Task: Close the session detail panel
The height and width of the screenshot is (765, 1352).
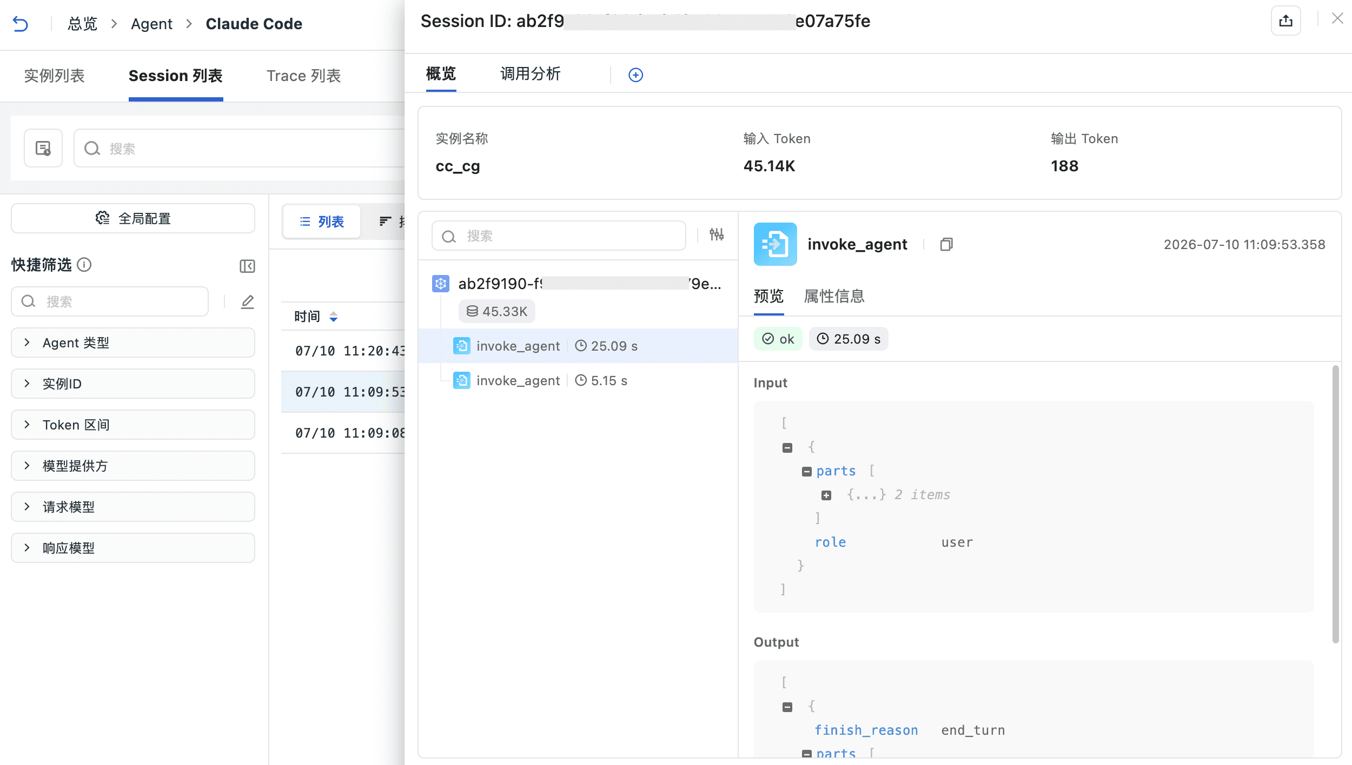Action: coord(1337,18)
